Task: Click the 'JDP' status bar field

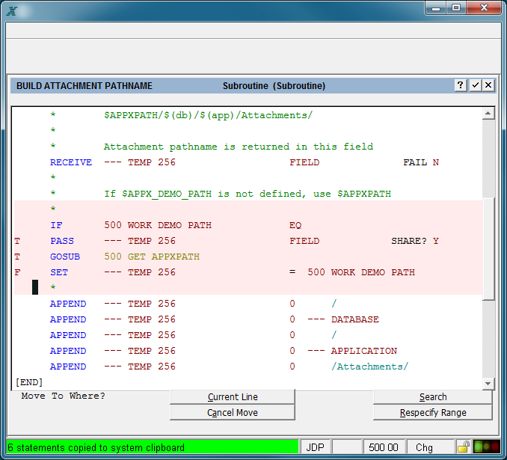Action: point(316,447)
